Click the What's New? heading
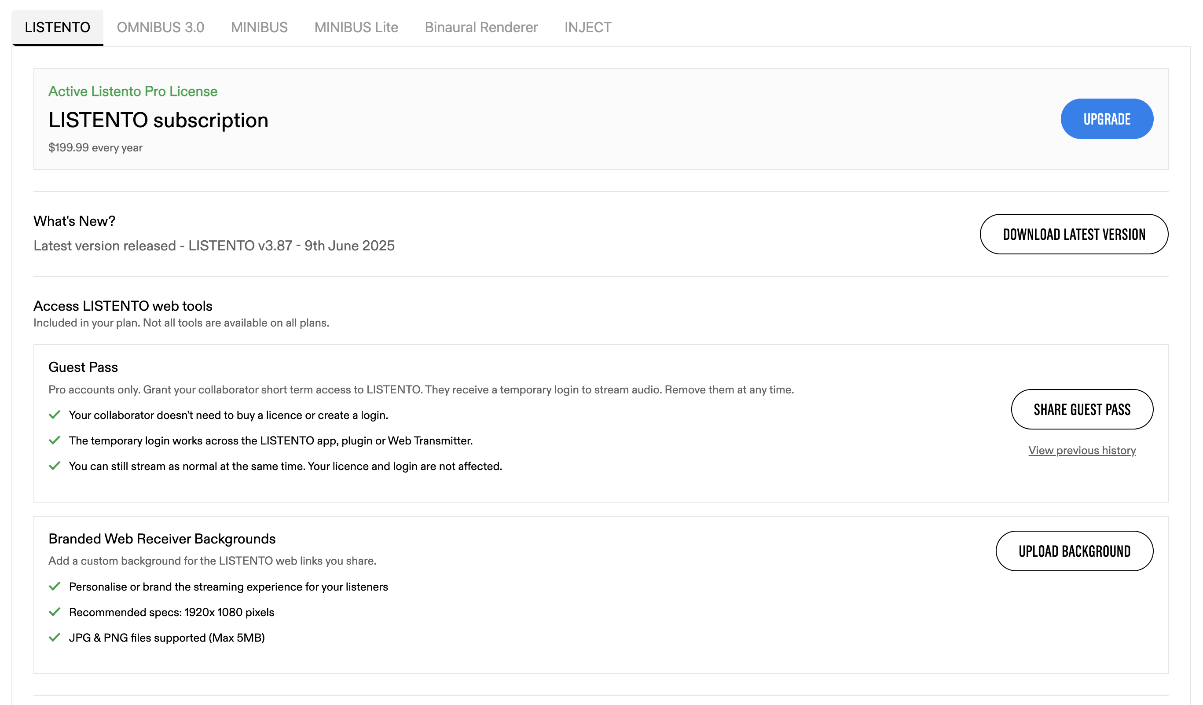Screen dimensions: 1203x705 (x=74, y=221)
